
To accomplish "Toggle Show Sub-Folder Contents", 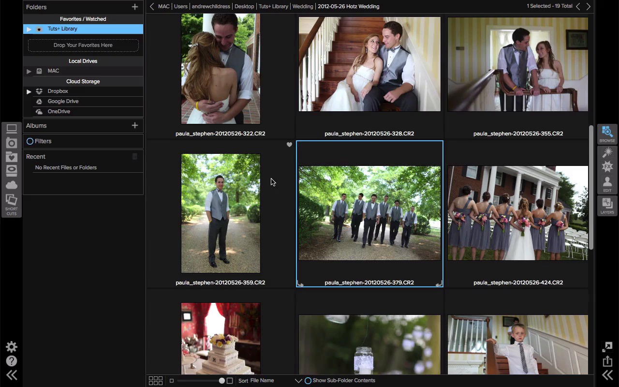I will [308, 381].
